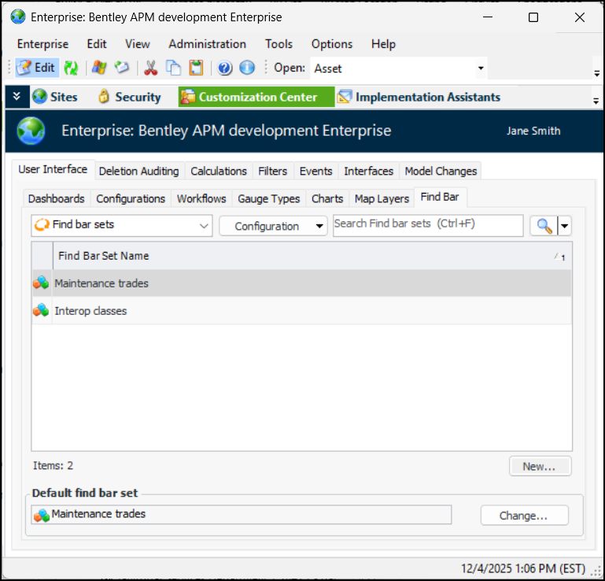Open the Gauge Types sub-tab

pos(268,198)
